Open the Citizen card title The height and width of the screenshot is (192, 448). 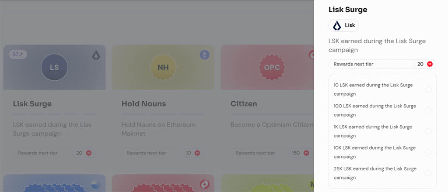(244, 104)
